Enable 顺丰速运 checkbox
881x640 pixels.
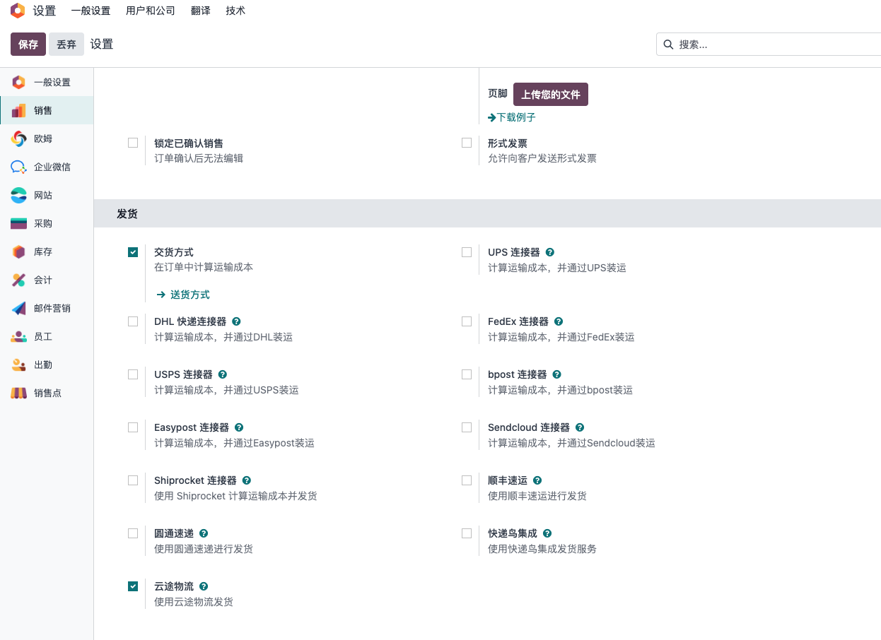pos(467,480)
